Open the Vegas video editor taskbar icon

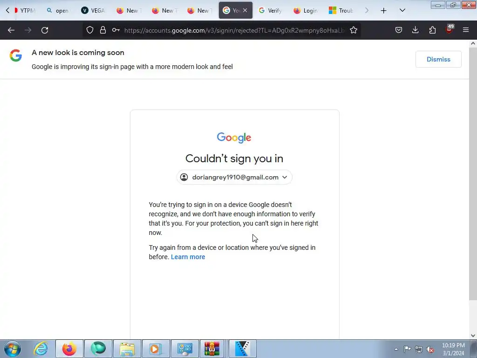(242, 349)
